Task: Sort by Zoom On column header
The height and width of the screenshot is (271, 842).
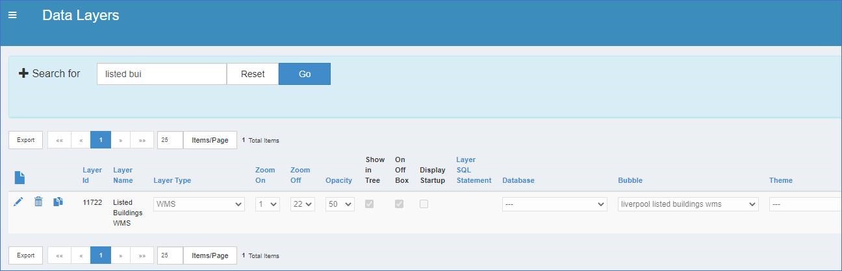Action: point(265,175)
